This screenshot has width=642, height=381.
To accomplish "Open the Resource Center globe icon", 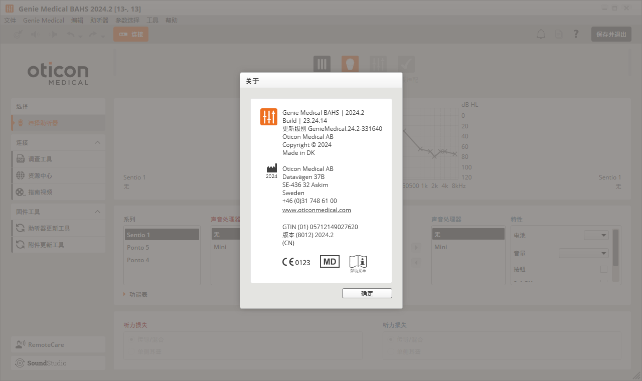I will click(x=20, y=175).
